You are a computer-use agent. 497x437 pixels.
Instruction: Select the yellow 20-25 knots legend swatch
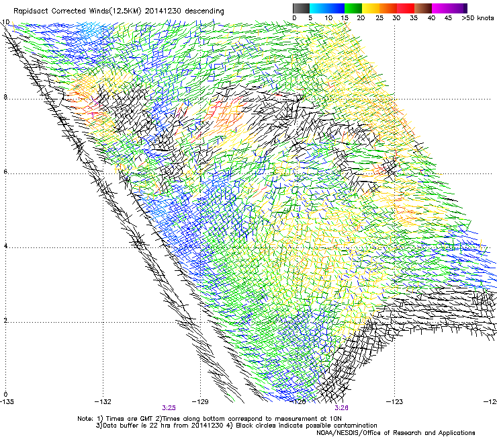click(x=371, y=8)
